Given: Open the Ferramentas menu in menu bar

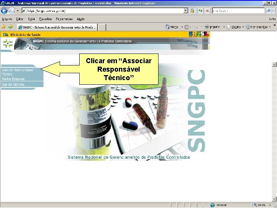Looking at the screenshot, I should pos(64,19).
